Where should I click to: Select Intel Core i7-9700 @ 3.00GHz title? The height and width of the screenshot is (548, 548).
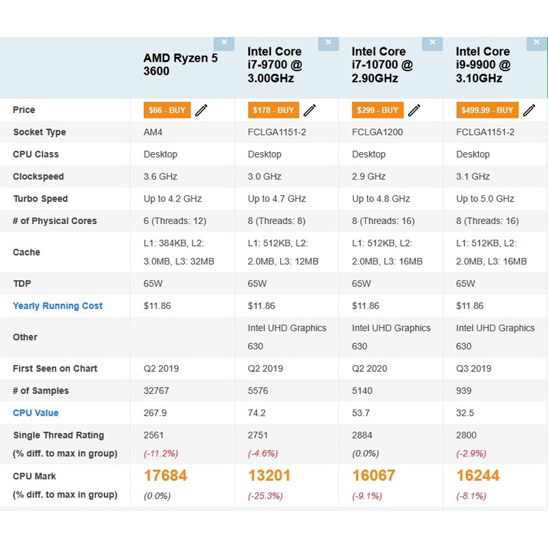tap(275, 64)
